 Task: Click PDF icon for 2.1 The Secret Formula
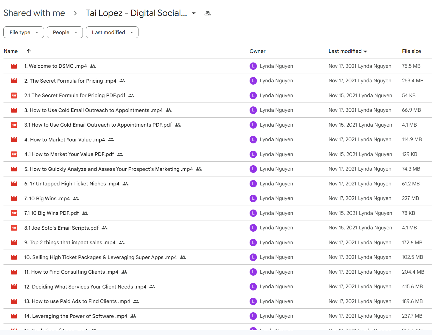(x=14, y=96)
